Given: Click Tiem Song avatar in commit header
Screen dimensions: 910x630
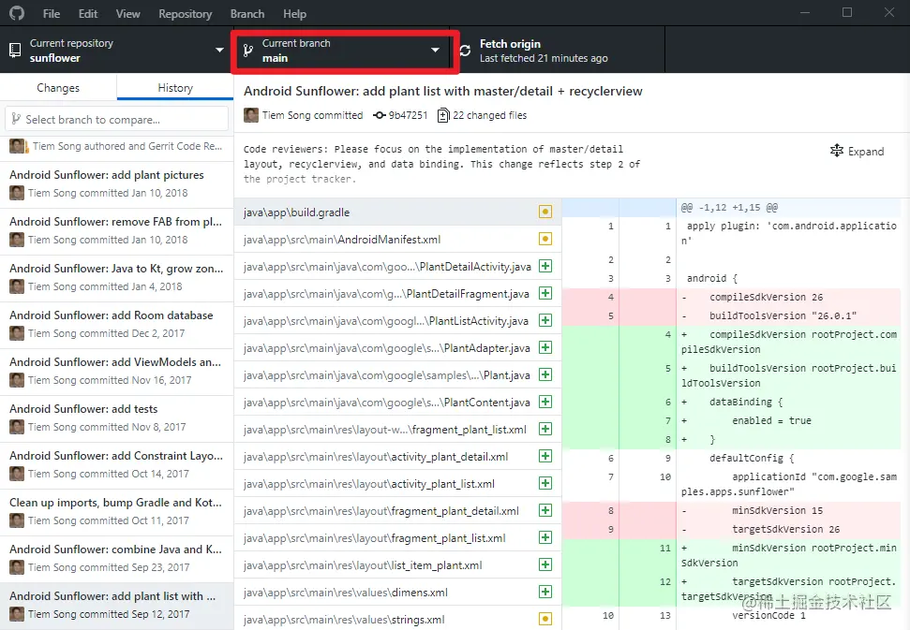Looking at the screenshot, I should (251, 115).
